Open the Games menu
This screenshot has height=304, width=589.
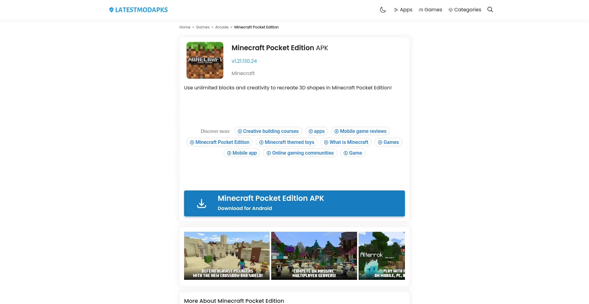430,10
